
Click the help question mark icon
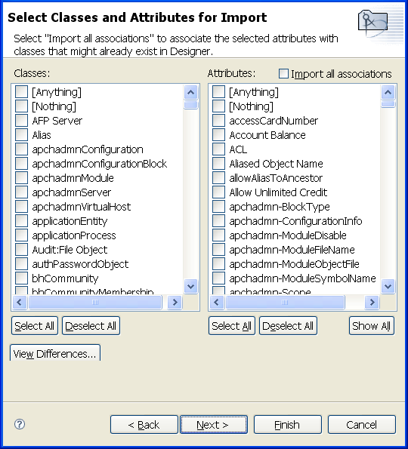(x=20, y=424)
